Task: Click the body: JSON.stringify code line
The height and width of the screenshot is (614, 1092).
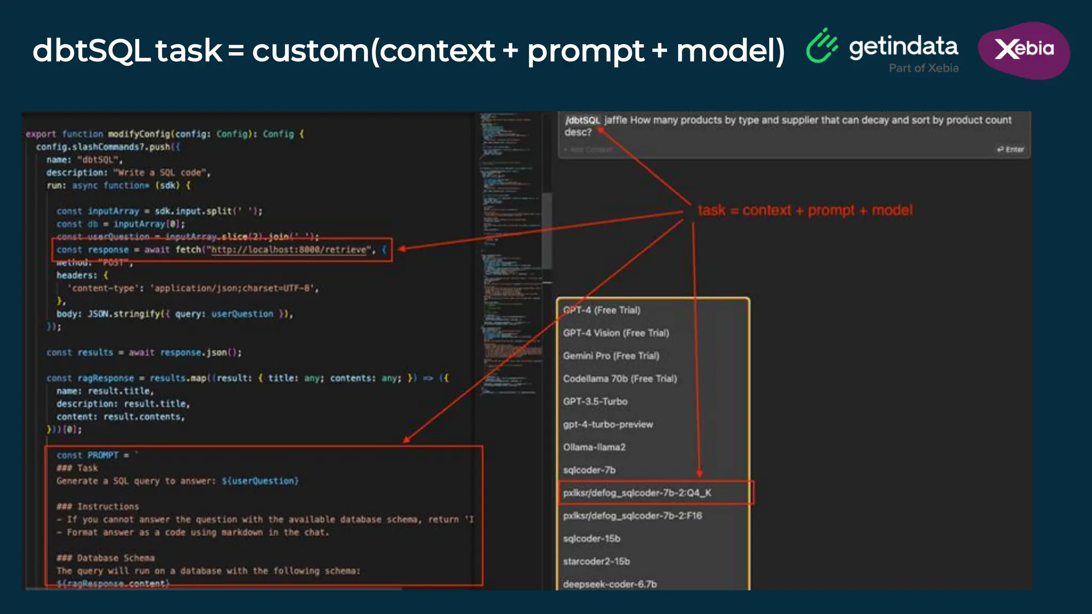Action: pyautogui.click(x=175, y=314)
